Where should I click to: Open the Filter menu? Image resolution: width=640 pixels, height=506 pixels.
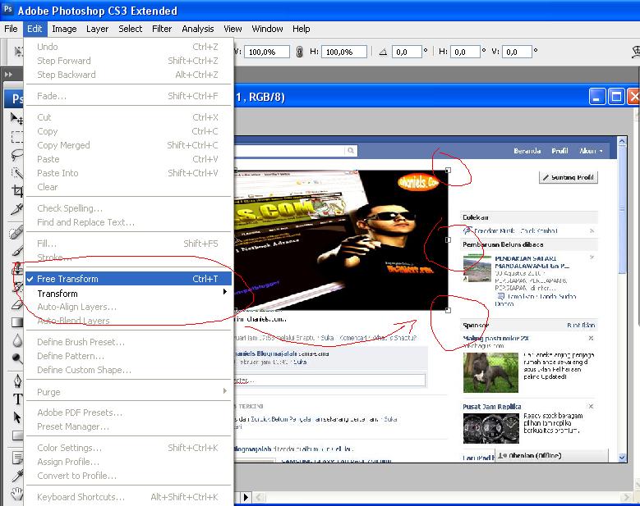pyautogui.click(x=162, y=29)
